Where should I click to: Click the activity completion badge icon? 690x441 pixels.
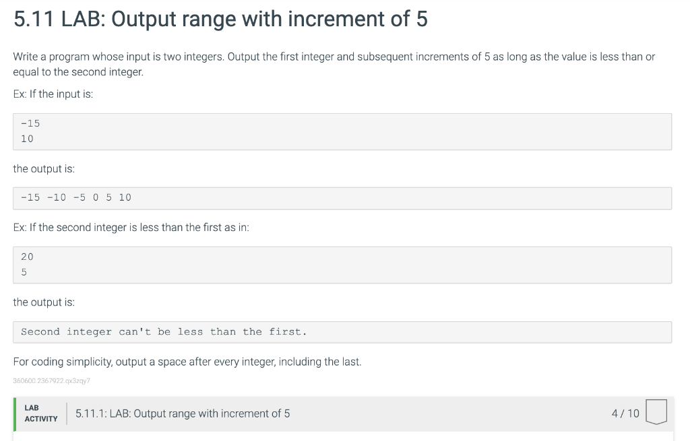click(656, 413)
